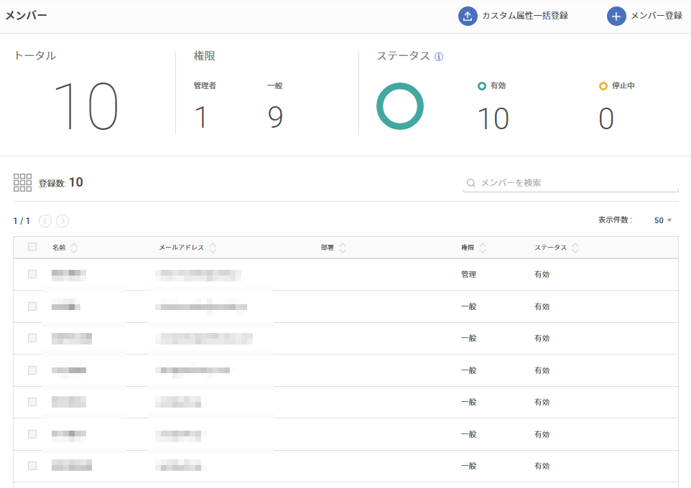The width and height of the screenshot is (691, 488).
Task: Click メンバー登録 button text
Action: (x=657, y=16)
